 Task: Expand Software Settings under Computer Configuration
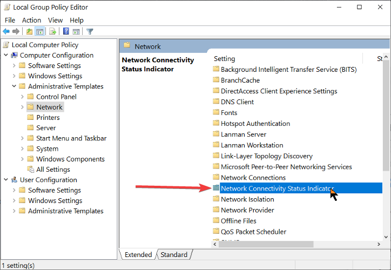point(14,65)
